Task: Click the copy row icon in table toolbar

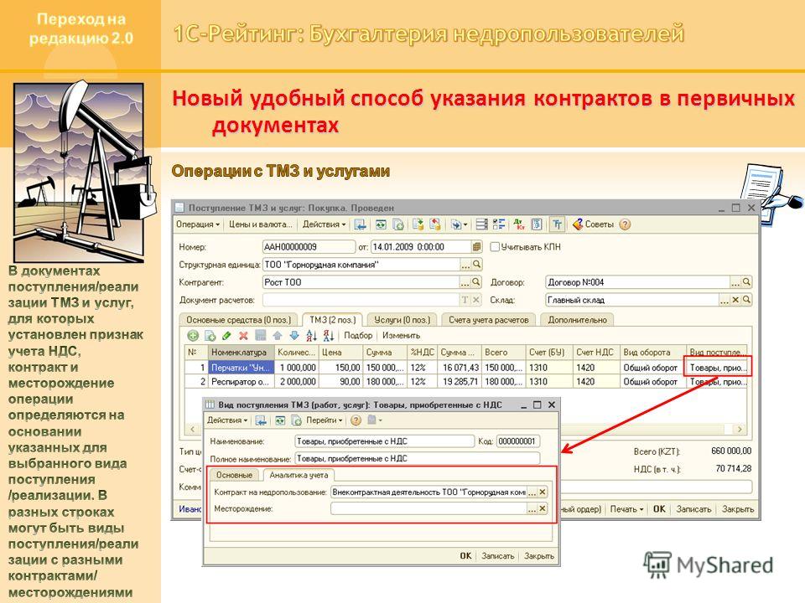Action: click(210, 336)
